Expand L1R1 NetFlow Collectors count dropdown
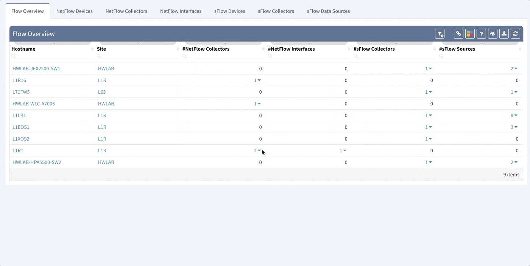 pyautogui.click(x=257, y=150)
